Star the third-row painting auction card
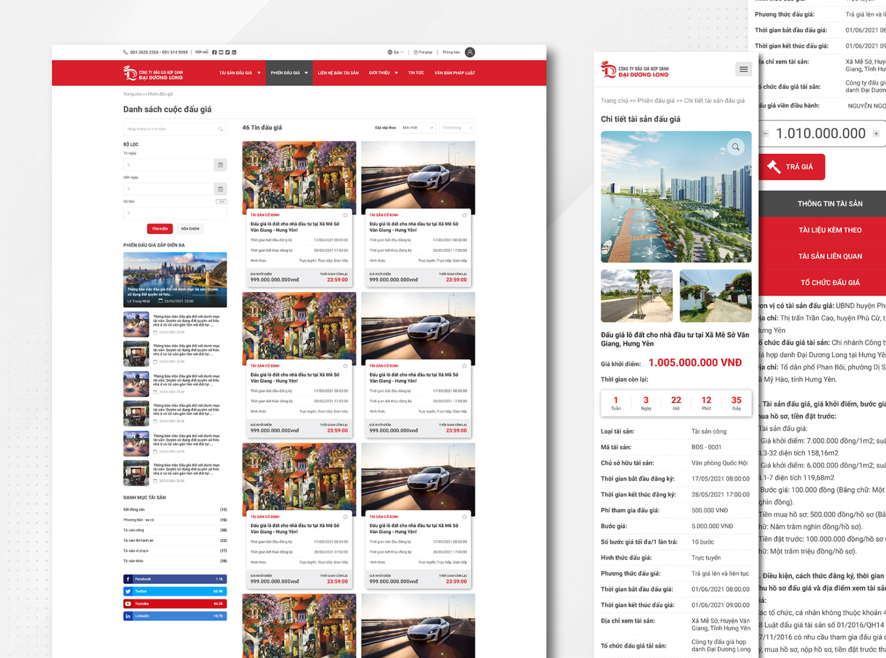This screenshot has height=658, width=886. [x=346, y=517]
